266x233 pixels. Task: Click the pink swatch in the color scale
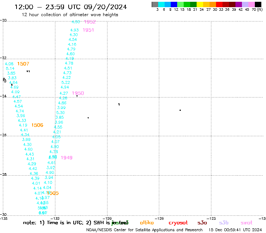(252, 4)
